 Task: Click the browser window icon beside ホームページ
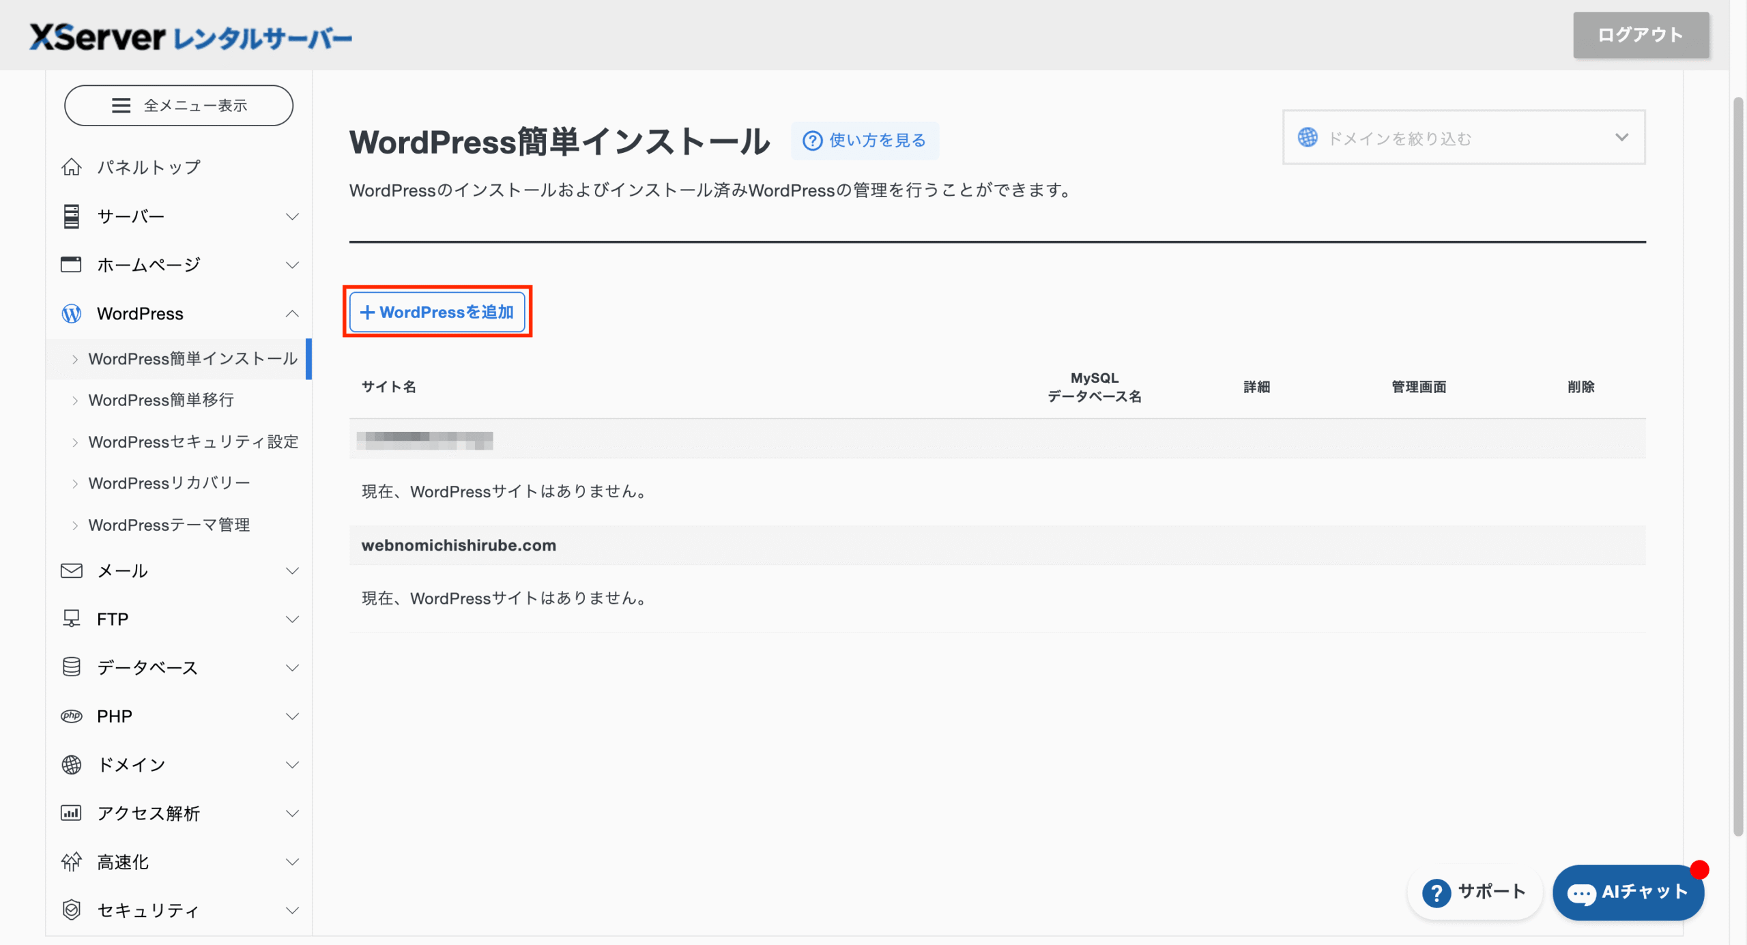pyautogui.click(x=71, y=265)
